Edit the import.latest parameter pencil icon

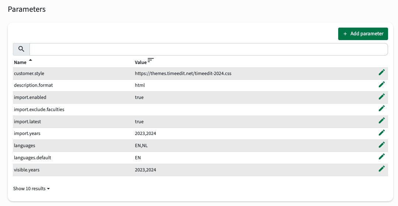point(381,121)
